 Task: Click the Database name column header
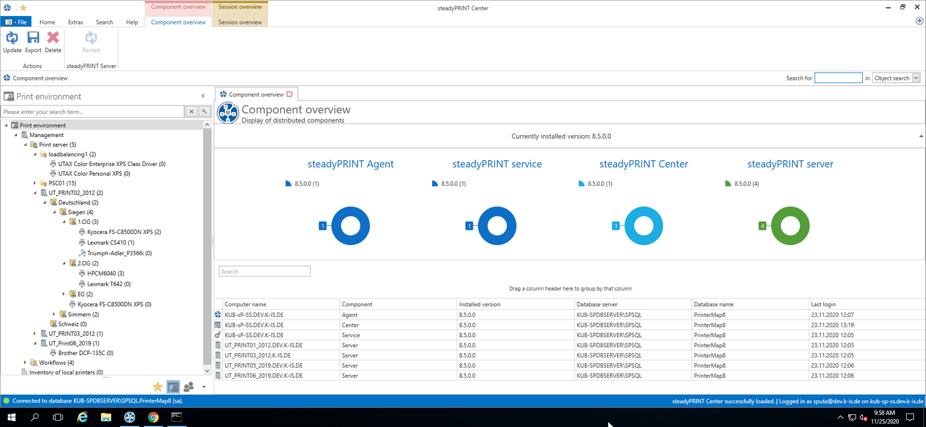[x=750, y=304]
